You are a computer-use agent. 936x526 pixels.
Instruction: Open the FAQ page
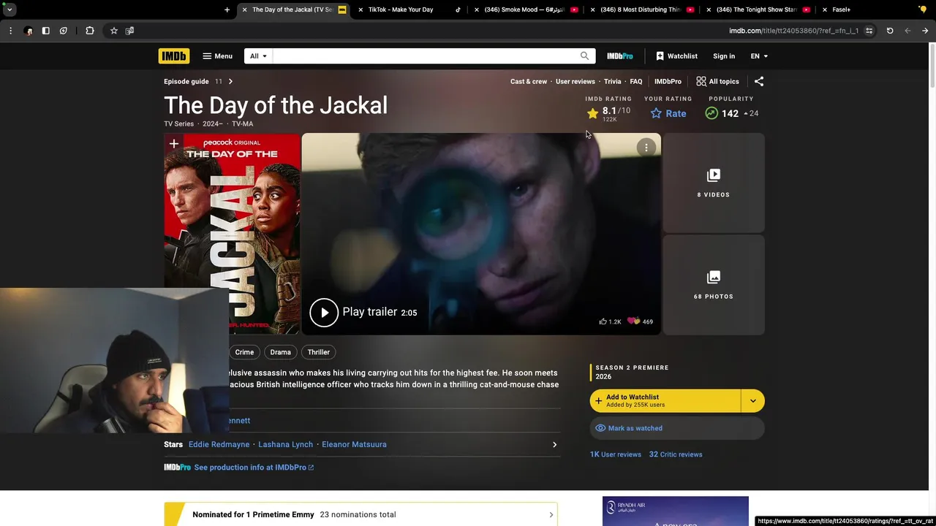tap(636, 82)
